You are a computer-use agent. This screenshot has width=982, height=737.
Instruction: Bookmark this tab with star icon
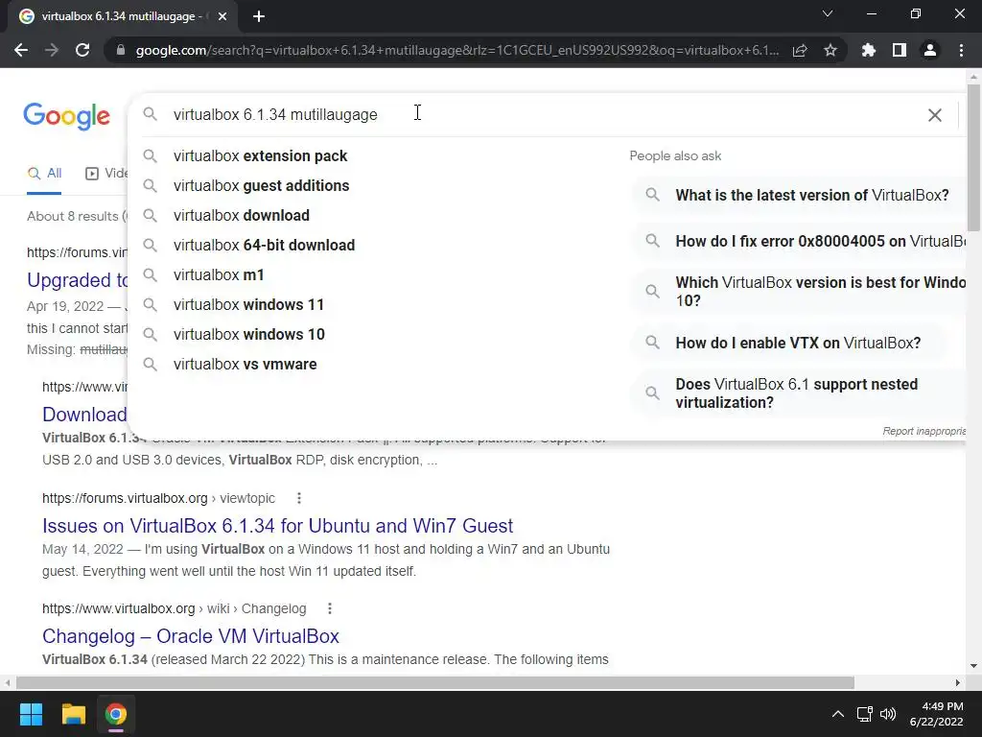(x=830, y=50)
